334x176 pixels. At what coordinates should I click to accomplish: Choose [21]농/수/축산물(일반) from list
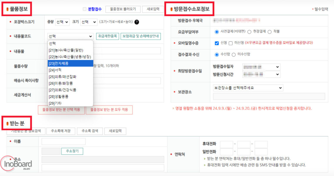(x=70, y=50)
